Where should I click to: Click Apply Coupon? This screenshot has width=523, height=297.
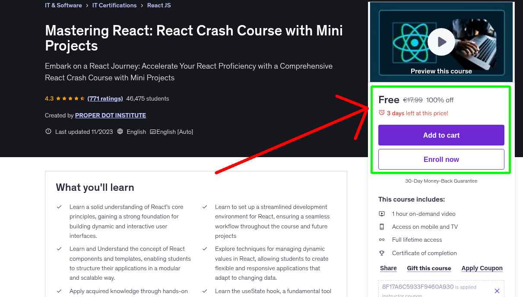[482, 268]
